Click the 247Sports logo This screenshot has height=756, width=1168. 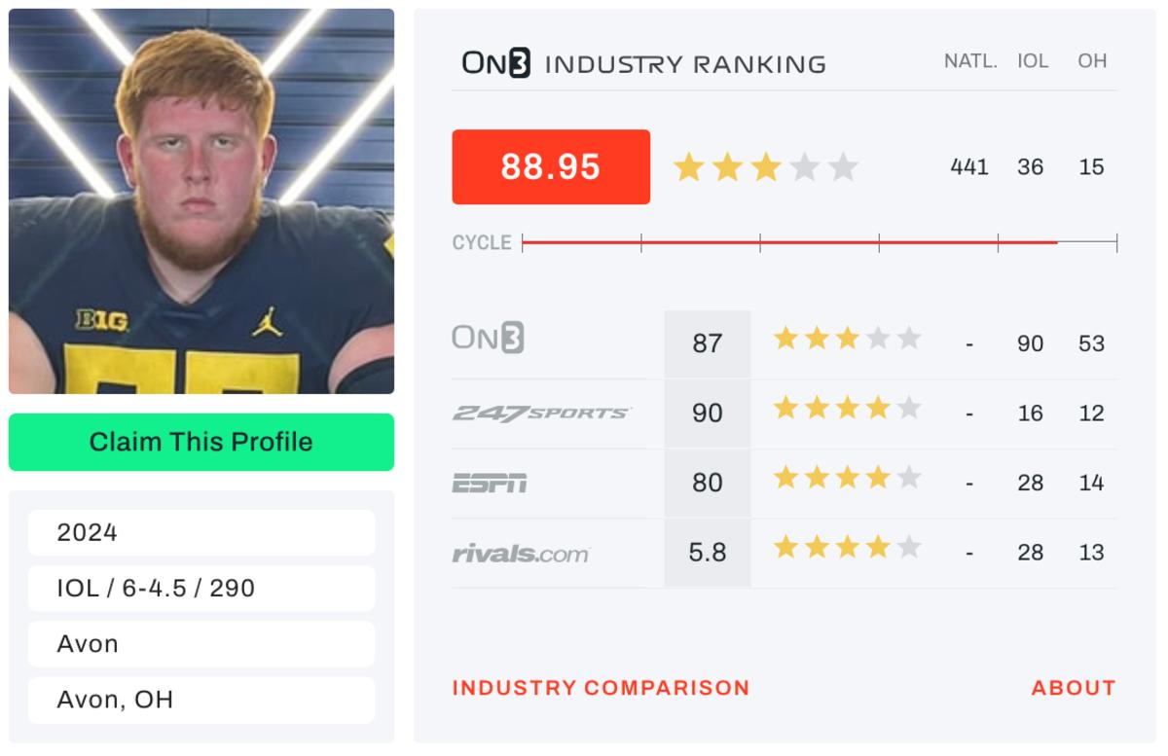tap(541, 414)
